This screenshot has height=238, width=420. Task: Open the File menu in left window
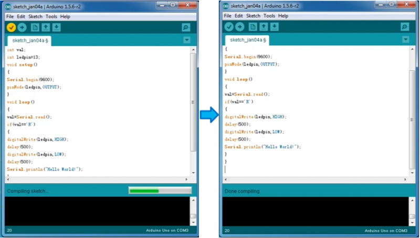click(x=10, y=16)
